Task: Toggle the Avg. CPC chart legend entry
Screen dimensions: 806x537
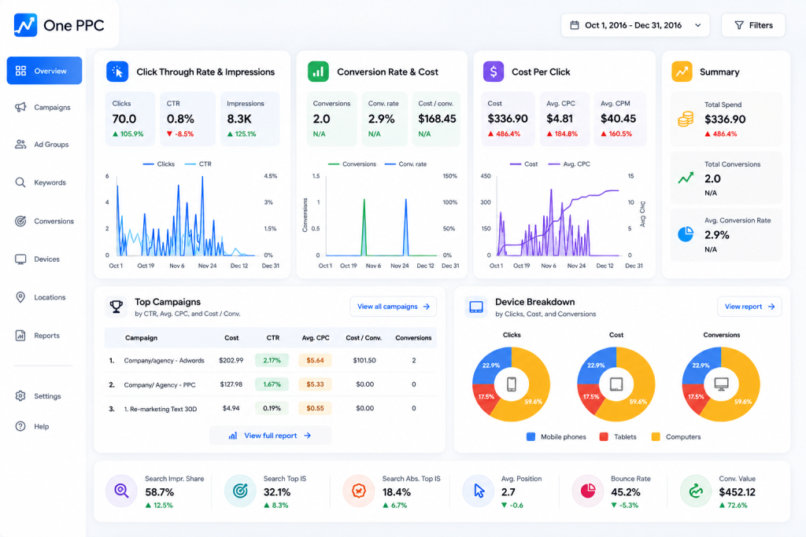Action: tap(569, 164)
